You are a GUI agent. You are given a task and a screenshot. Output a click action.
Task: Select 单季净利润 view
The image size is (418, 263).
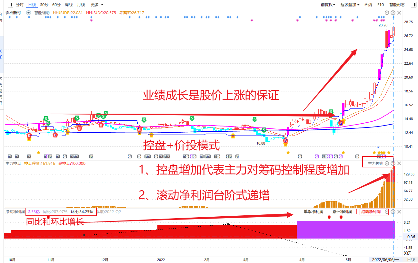click(313, 212)
